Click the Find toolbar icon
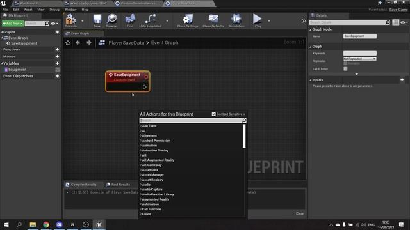 pos(130,20)
